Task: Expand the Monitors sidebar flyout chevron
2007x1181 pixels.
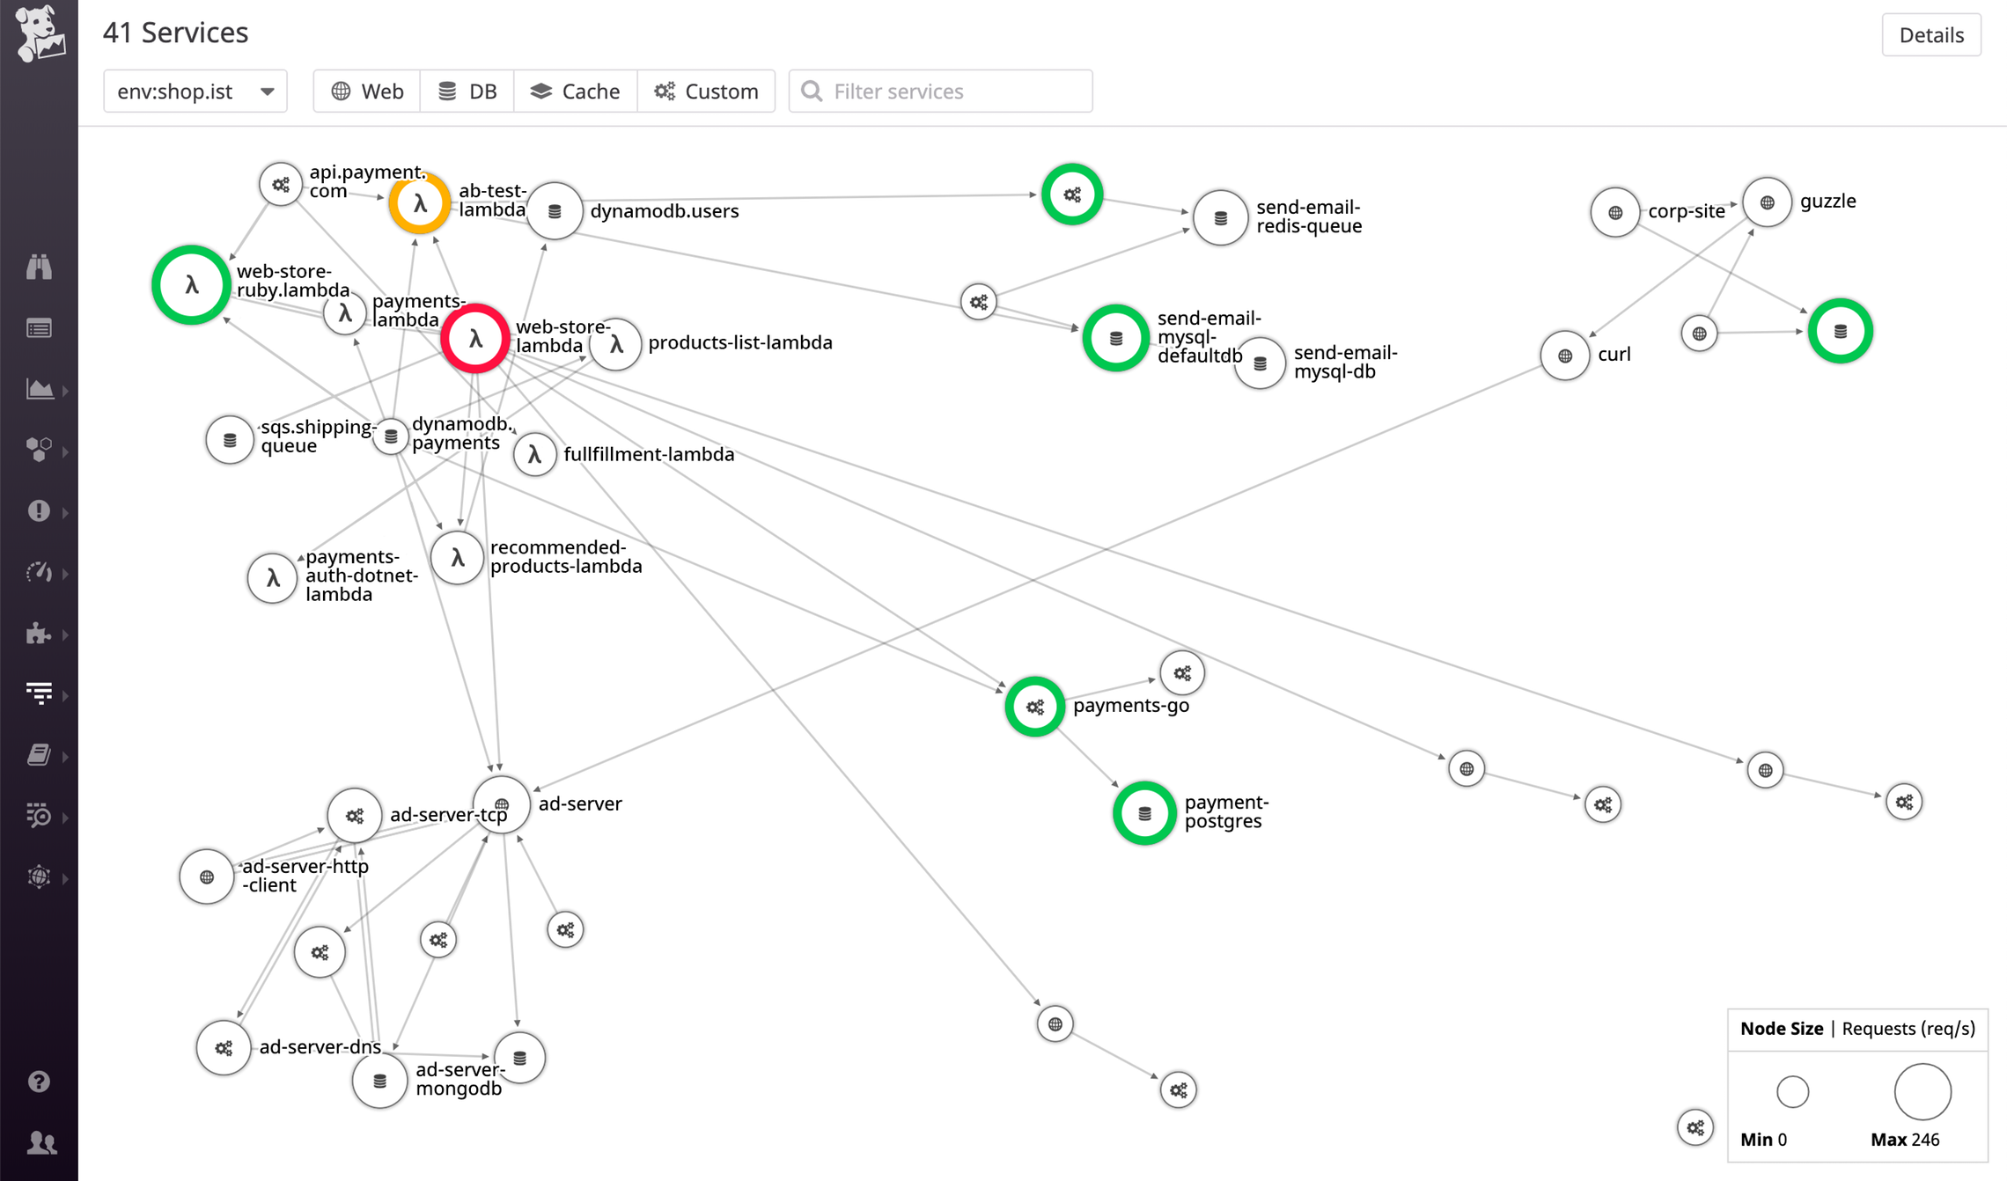Action: click(64, 510)
